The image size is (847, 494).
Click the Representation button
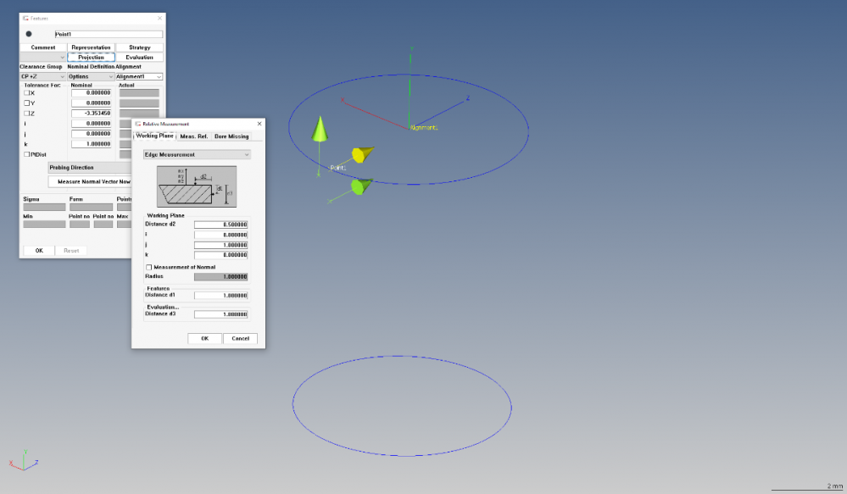point(91,47)
